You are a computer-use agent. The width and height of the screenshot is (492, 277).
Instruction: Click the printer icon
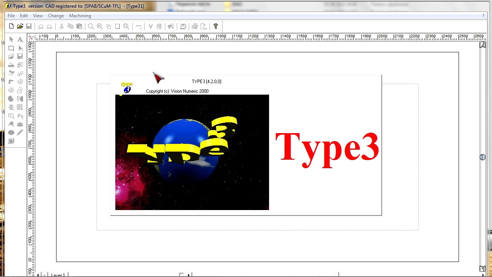(194, 26)
